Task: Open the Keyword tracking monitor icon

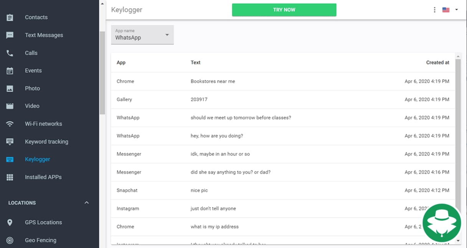Action: pos(10,141)
